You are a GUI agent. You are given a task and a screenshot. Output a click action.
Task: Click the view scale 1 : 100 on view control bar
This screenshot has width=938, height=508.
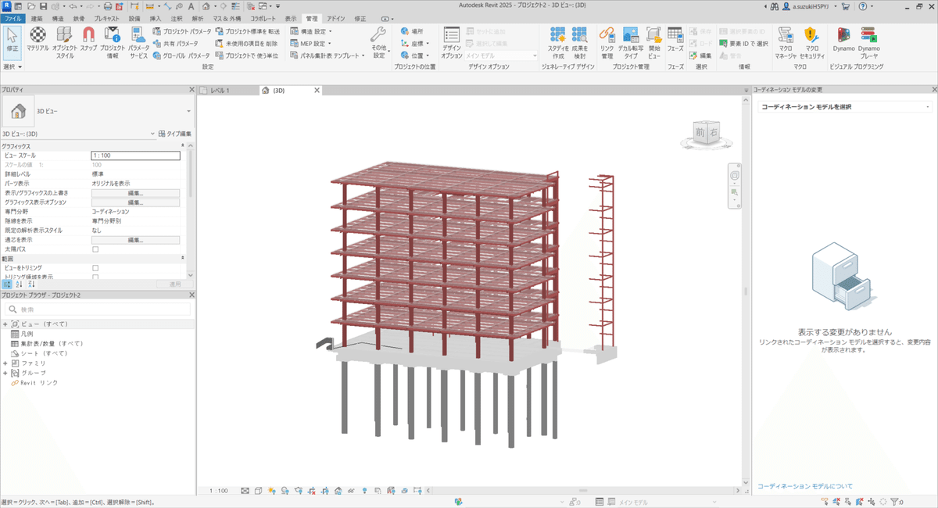tap(220, 491)
